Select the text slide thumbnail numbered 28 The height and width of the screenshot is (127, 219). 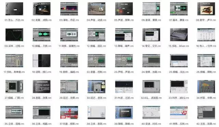pyautogui.click(x=42, y=86)
